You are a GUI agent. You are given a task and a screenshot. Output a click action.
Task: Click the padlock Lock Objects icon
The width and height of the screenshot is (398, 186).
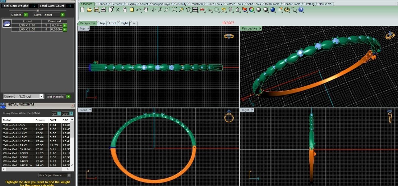pos(238,10)
